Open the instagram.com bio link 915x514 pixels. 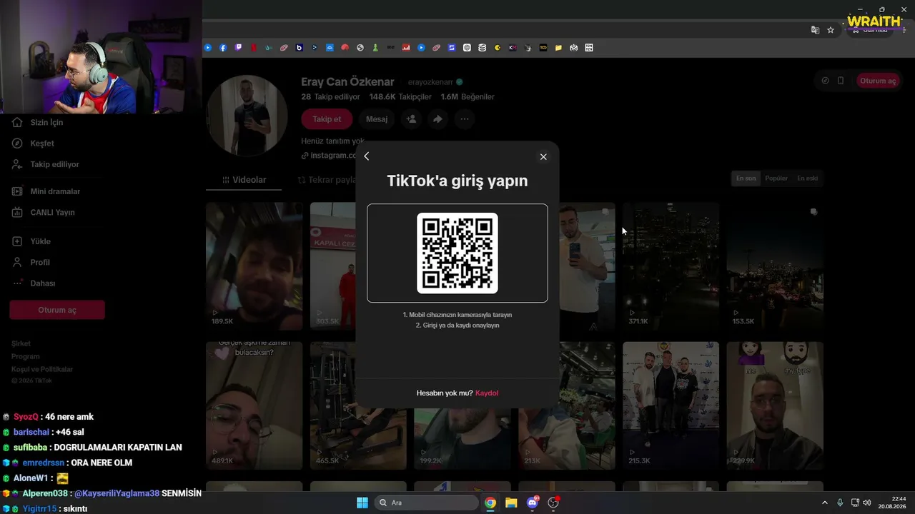click(x=329, y=156)
